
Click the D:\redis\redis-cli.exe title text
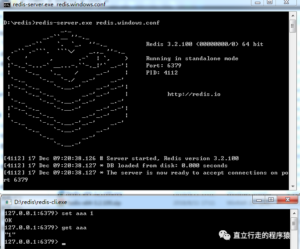[41, 202]
